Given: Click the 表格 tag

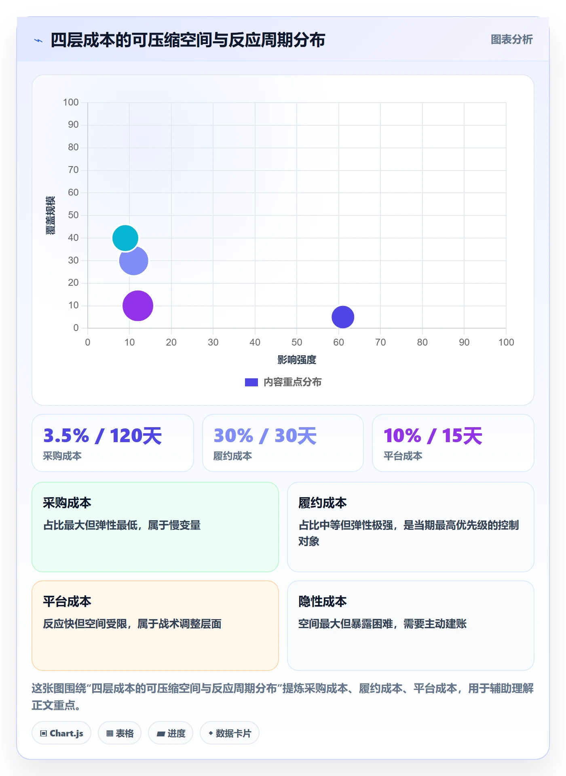Looking at the screenshot, I should [120, 733].
